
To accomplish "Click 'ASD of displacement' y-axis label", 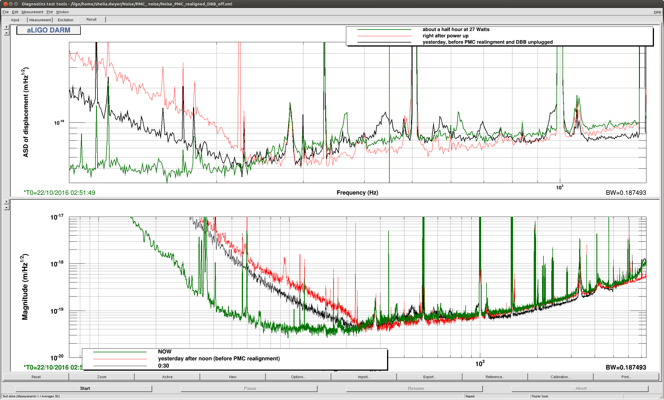I will [26, 112].
